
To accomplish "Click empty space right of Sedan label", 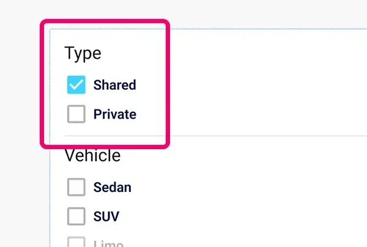I will (x=245, y=187).
